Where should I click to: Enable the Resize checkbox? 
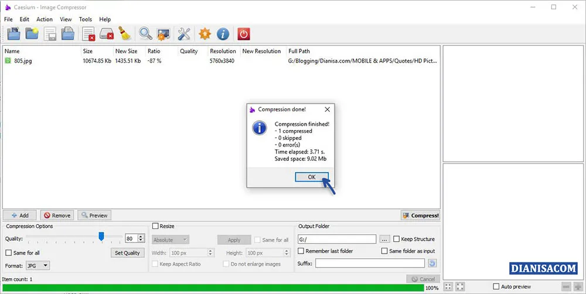coord(155,226)
